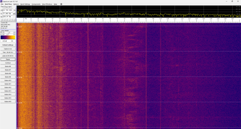Click the down-arrow button under the sp field
This screenshot has height=129, width=241.
click(14, 20)
